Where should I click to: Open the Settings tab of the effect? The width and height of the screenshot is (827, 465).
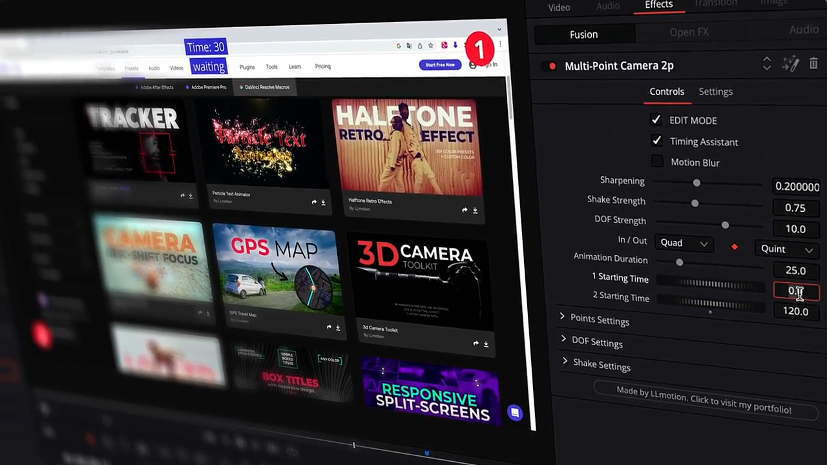[715, 92]
